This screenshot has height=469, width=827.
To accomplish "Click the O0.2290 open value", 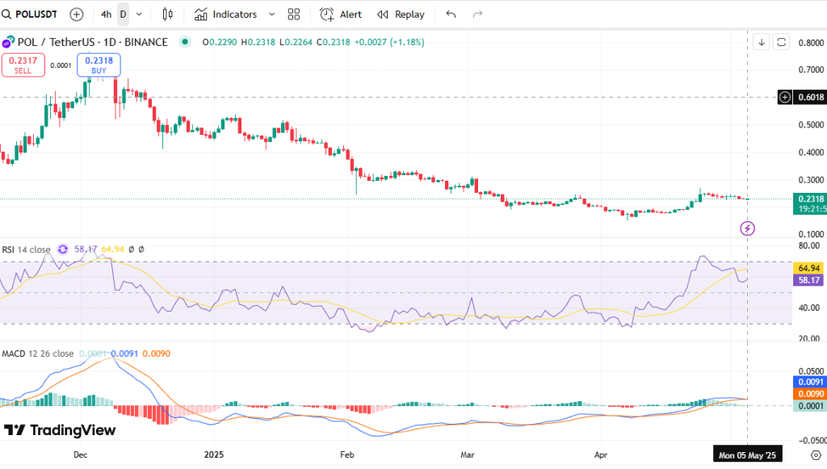I will click(x=220, y=42).
